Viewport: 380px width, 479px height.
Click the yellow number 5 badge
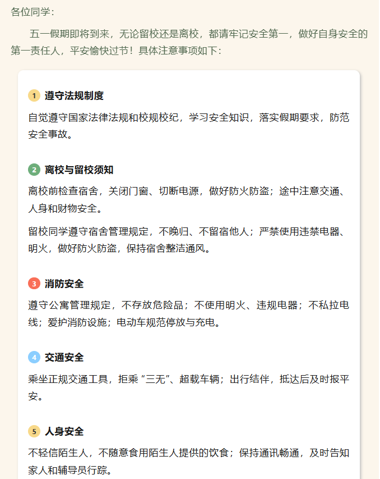click(34, 431)
